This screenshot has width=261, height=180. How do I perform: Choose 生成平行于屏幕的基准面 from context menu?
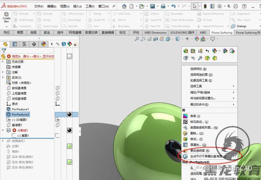coord(209,157)
